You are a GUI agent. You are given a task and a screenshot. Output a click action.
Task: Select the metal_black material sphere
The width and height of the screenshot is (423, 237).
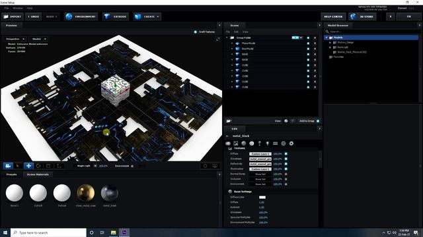(x=110, y=193)
